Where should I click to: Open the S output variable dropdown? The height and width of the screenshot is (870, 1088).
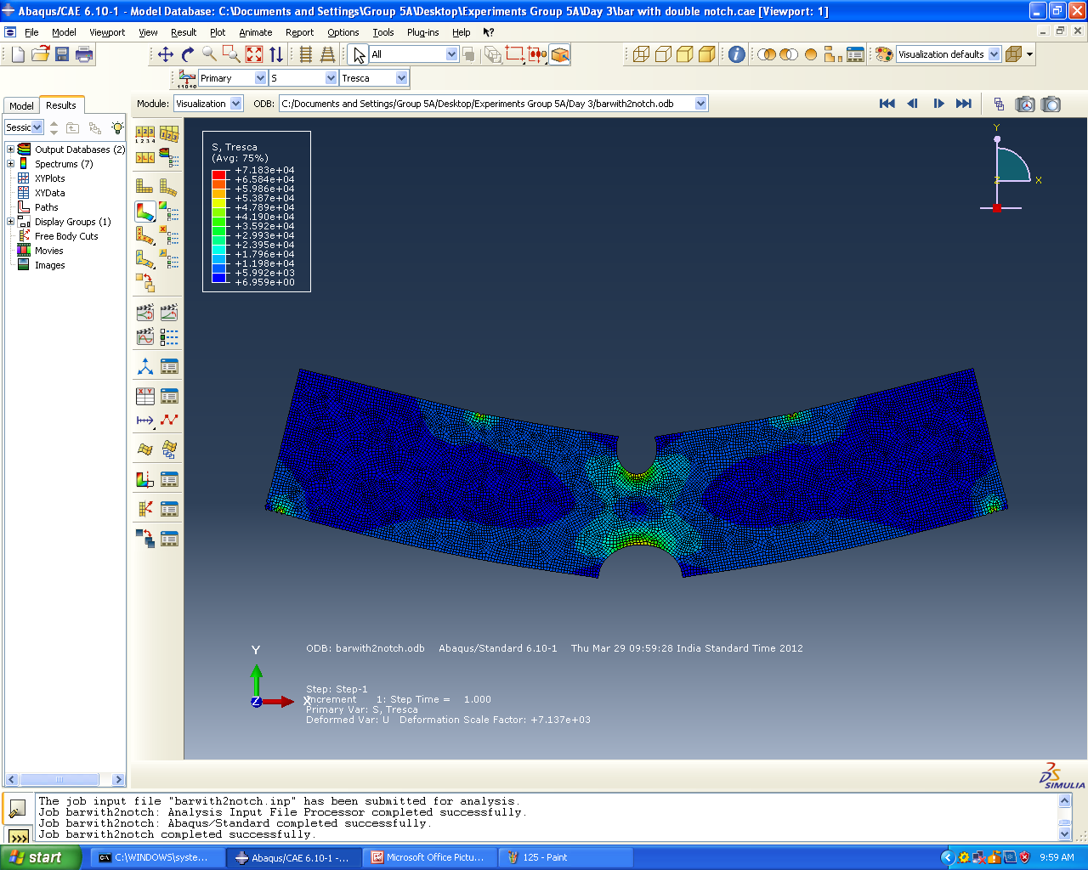click(x=331, y=78)
